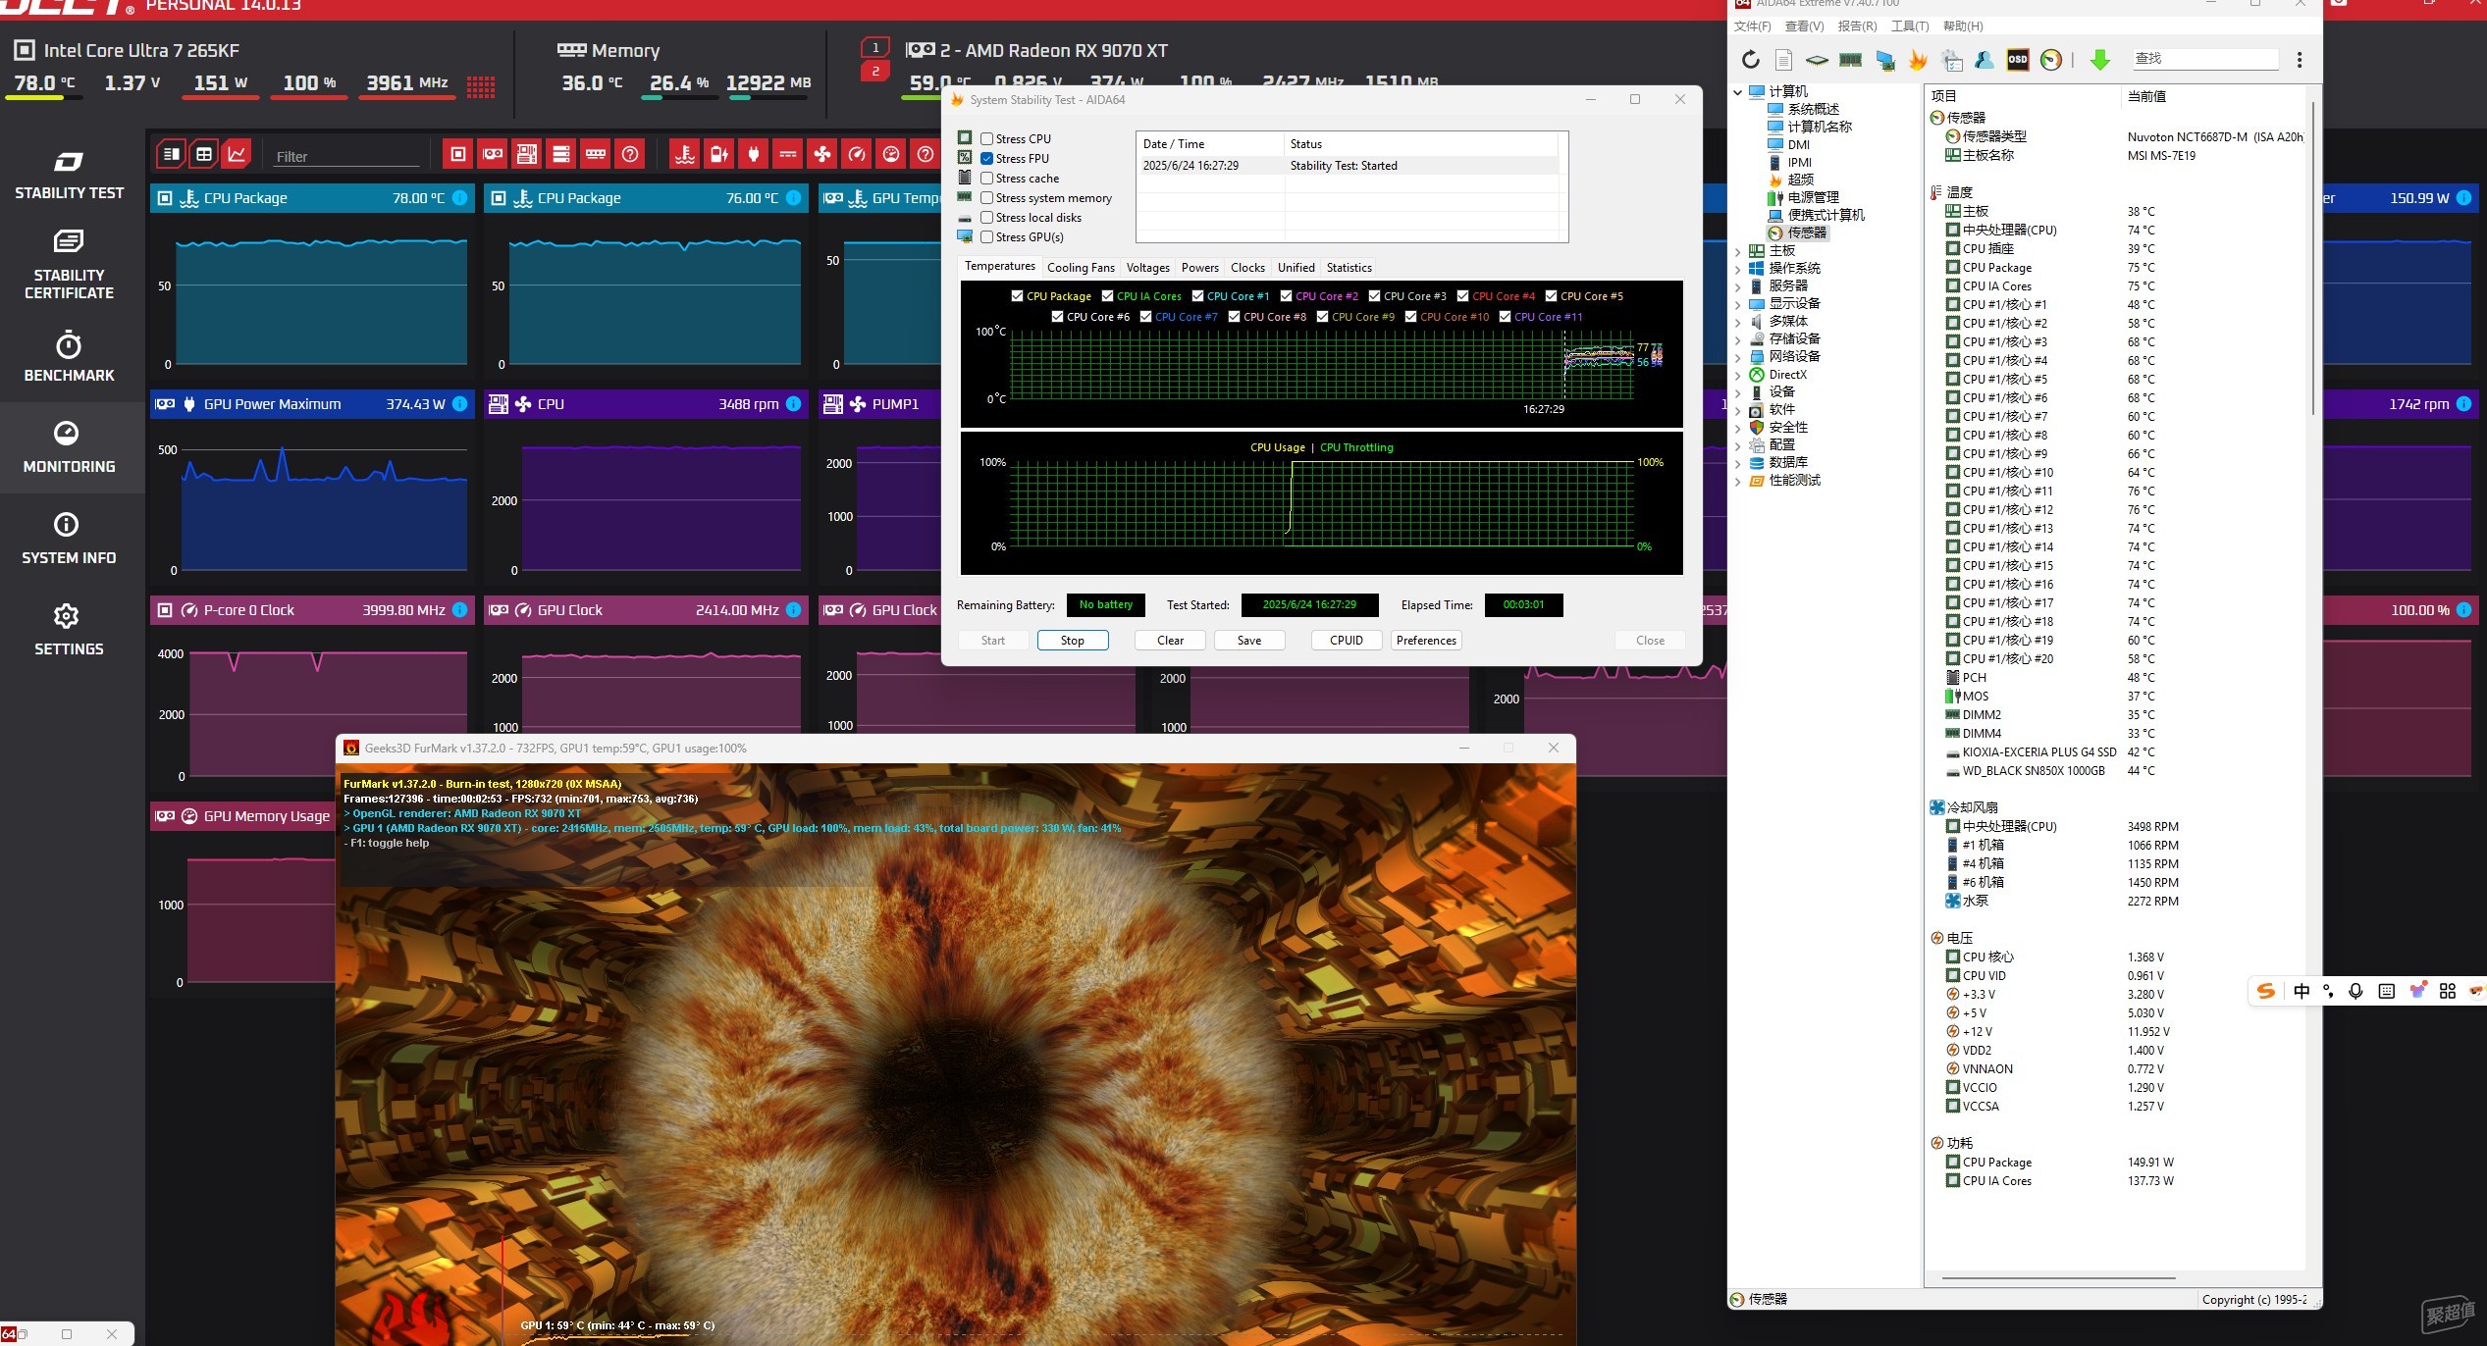Uncheck CPU Core #11 in graph legend

[x=1506, y=317]
